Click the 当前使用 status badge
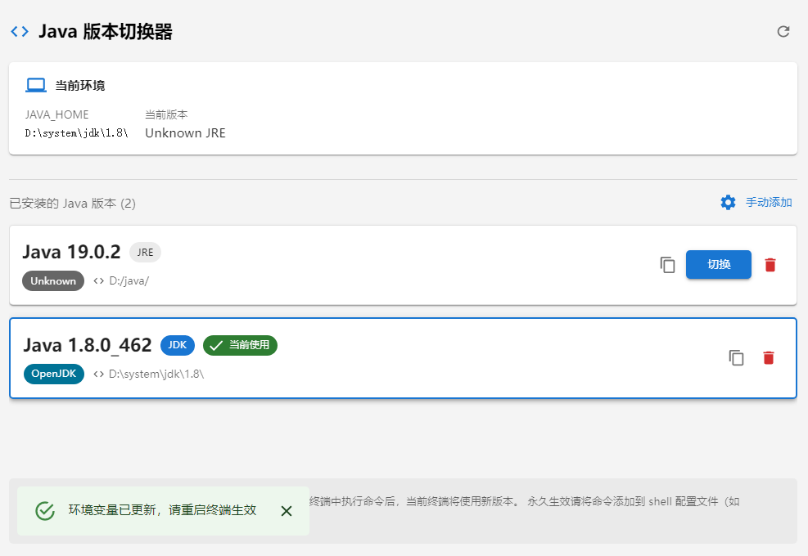 241,345
